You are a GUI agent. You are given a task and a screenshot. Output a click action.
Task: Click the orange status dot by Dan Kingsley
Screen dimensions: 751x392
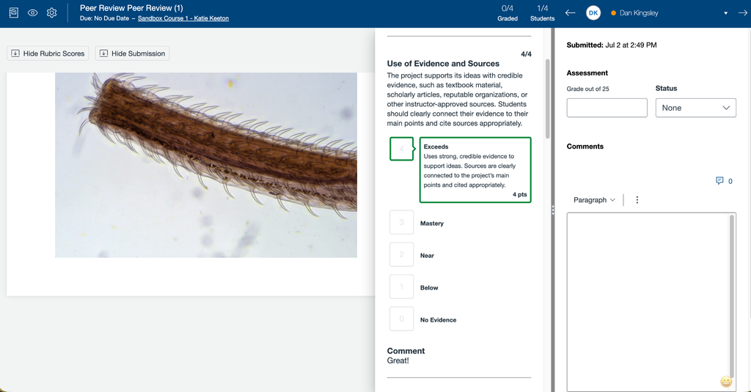point(613,13)
